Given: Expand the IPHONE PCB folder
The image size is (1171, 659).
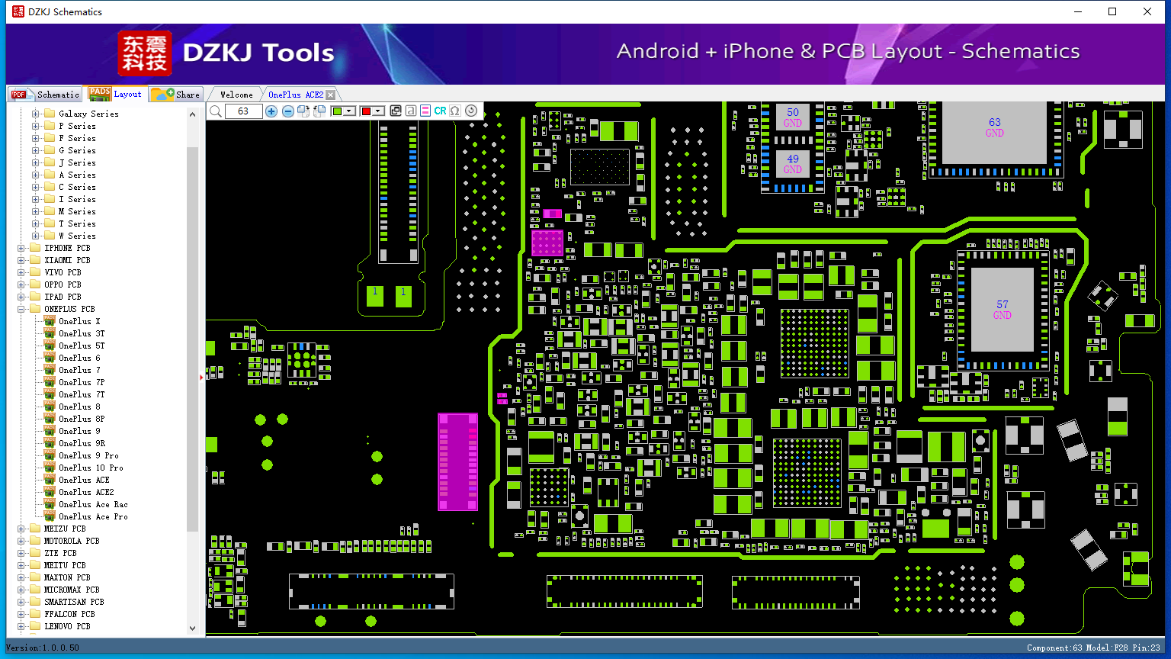Looking at the screenshot, I should 21,248.
